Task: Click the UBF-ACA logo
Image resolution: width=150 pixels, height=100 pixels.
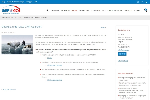Action: pyautogui.click(x=11, y=10)
